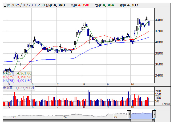Click the 安値 4,304 low price in green
174x125 pixels.
[104, 5]
